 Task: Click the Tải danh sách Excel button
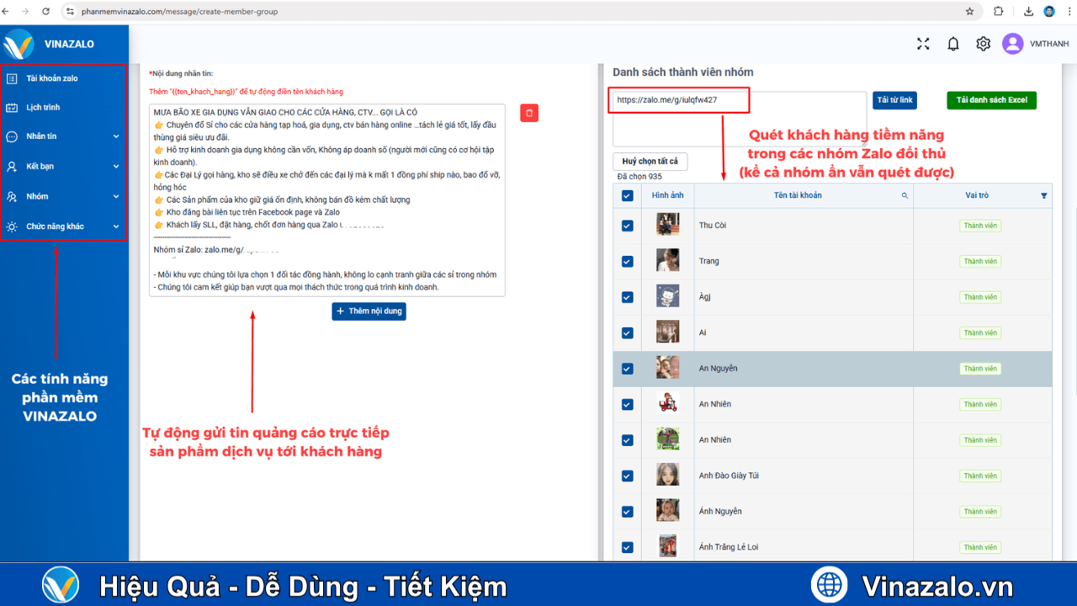991,100
